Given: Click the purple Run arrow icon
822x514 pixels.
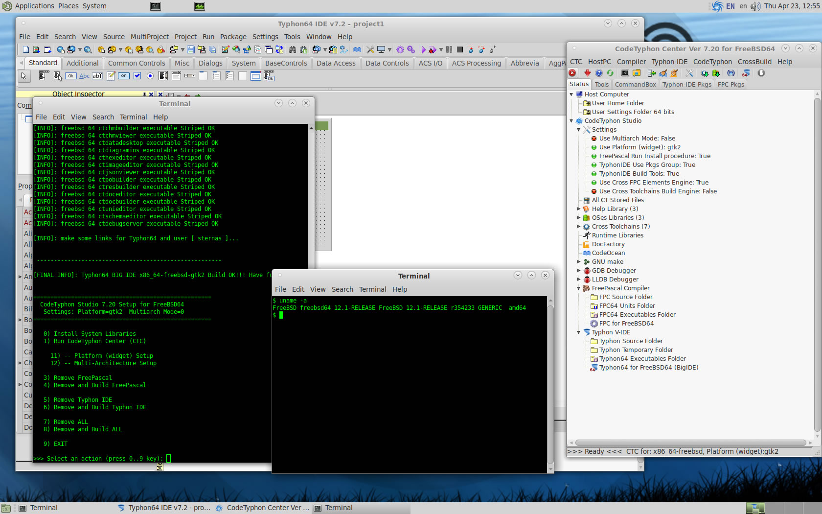Looking at the screenshot, I should point(422,49).
